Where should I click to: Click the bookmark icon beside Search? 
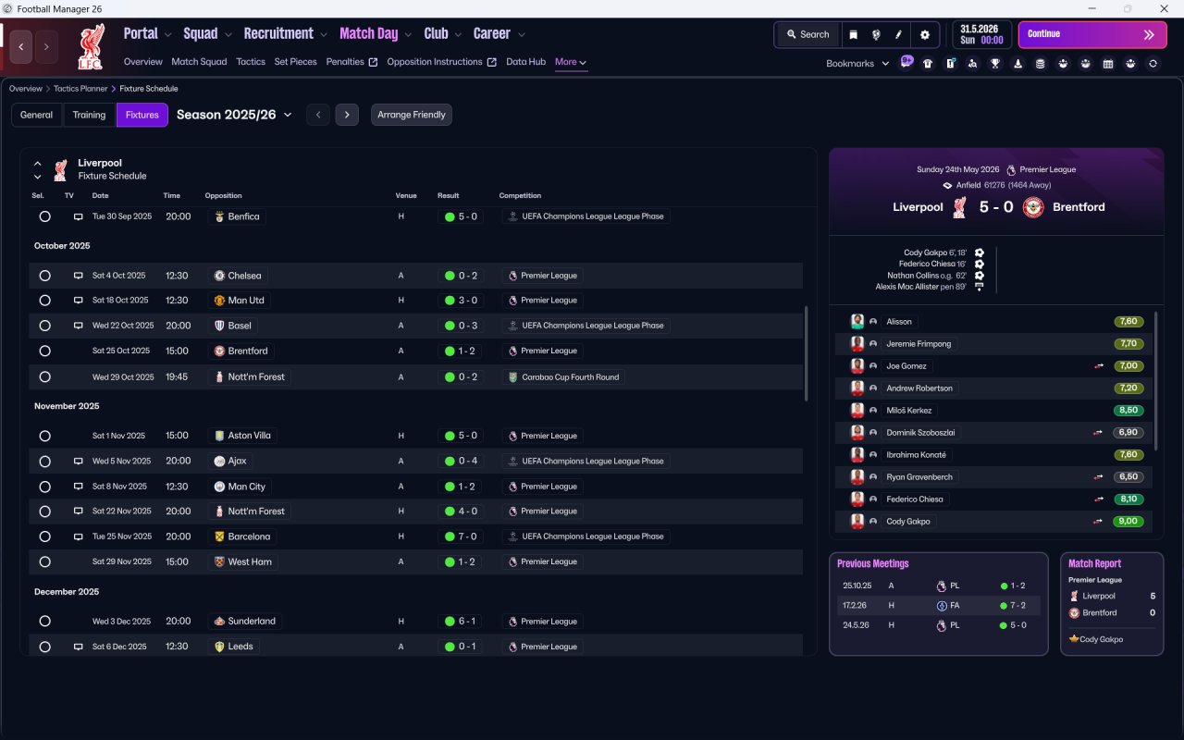854,34
